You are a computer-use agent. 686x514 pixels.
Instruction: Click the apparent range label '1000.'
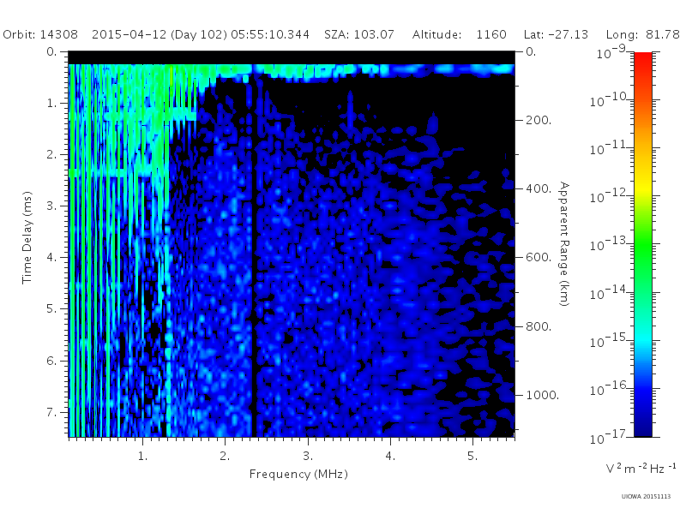[542, 395]
